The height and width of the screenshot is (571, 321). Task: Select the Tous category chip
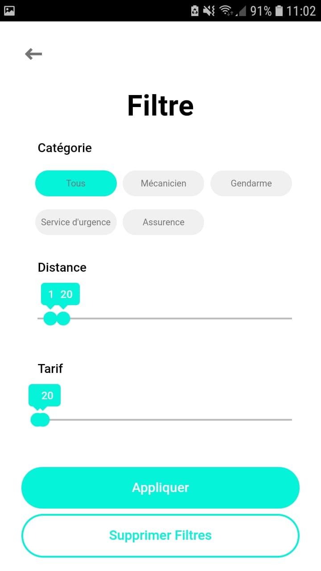[x=76, y=183]
